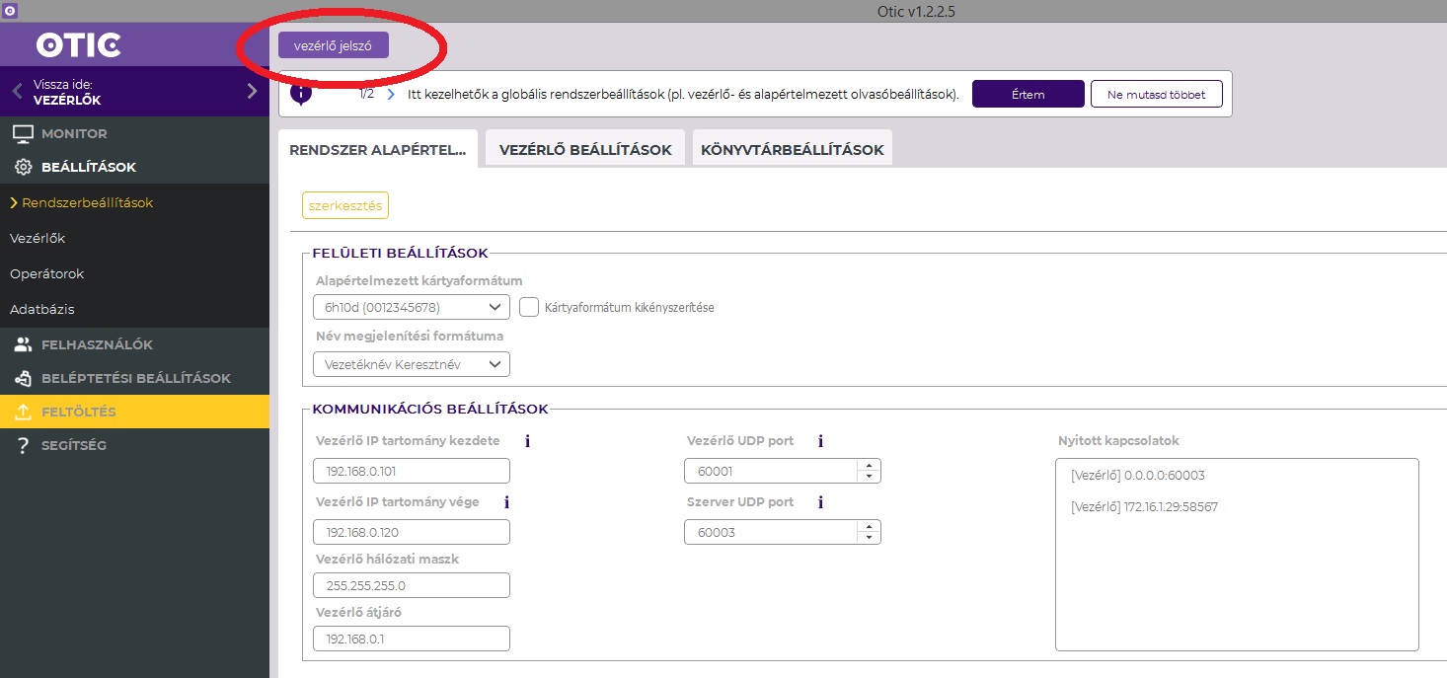Click right chevron next to Vezérlők header
1447x678 pixels.
click(x=252, y=92)
